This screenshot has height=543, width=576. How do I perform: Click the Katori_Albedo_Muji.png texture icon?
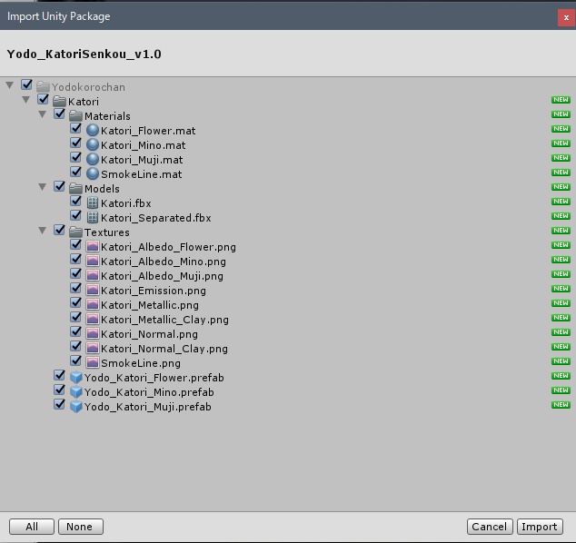93,276
